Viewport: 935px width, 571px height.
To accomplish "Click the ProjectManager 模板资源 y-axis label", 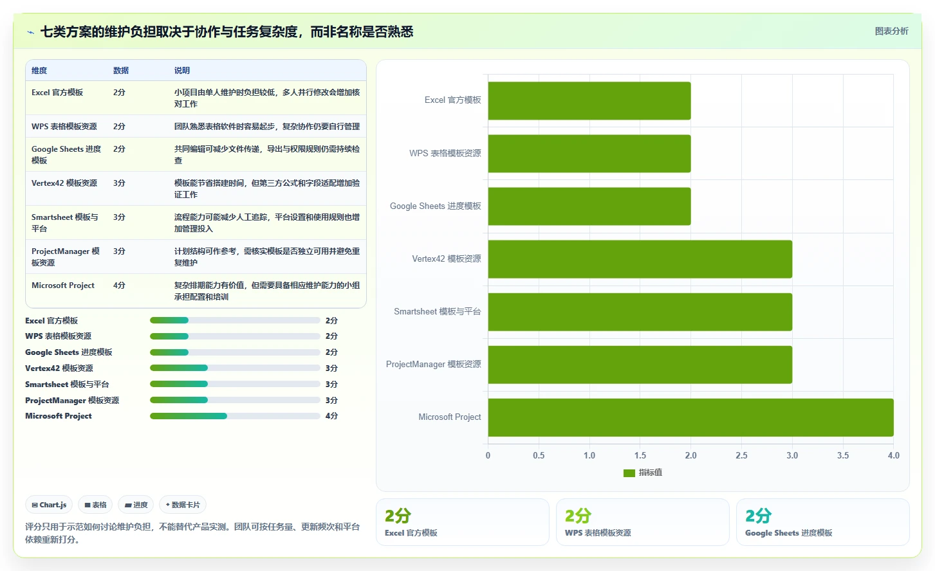I will [x=434, y=365].
